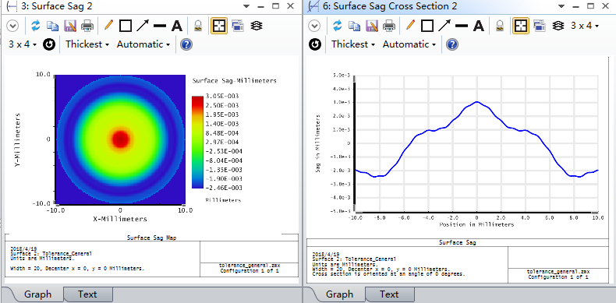Image resolution: width=616 pixels, height=303 pixels.
Task: Open the 3 x 4 layout dropdown in Surface Sag 2
Action: click(x=23, y=44)
